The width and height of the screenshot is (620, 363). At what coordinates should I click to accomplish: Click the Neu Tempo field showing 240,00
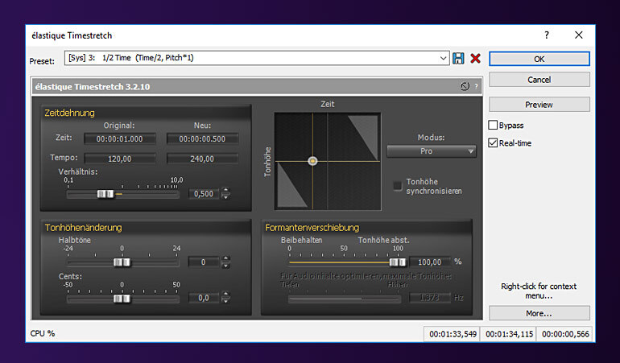pos(202,159)
